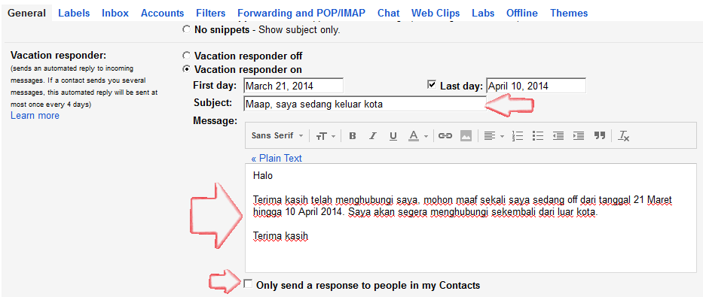Apply numbered list formatting
The height and width of the screenshot is (297, 703).
(x=518, y=136)
